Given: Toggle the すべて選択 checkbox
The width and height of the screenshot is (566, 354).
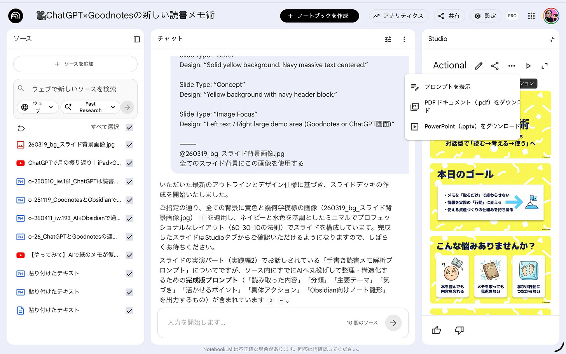Looking at the screenshot, I should click(x=129, y=127).
